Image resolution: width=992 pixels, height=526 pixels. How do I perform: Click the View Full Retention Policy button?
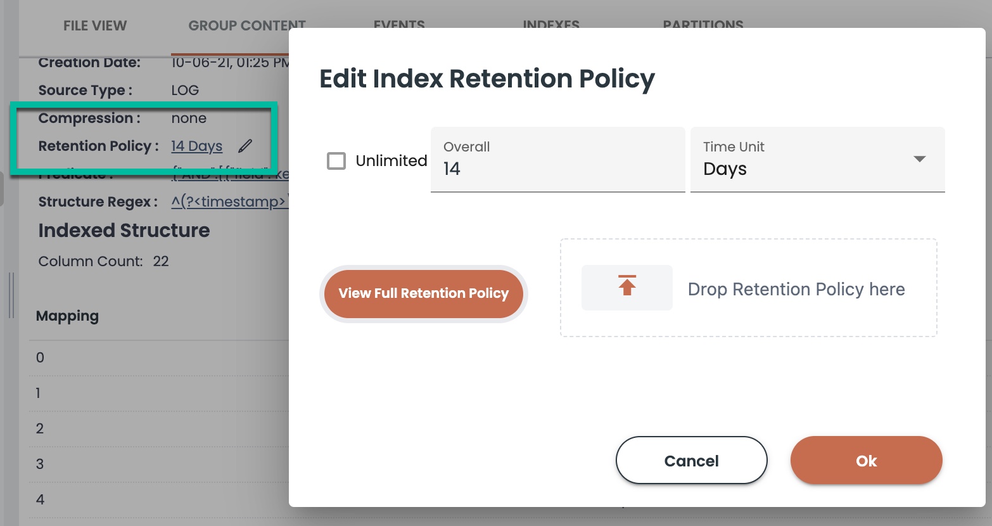click(424, 293)
